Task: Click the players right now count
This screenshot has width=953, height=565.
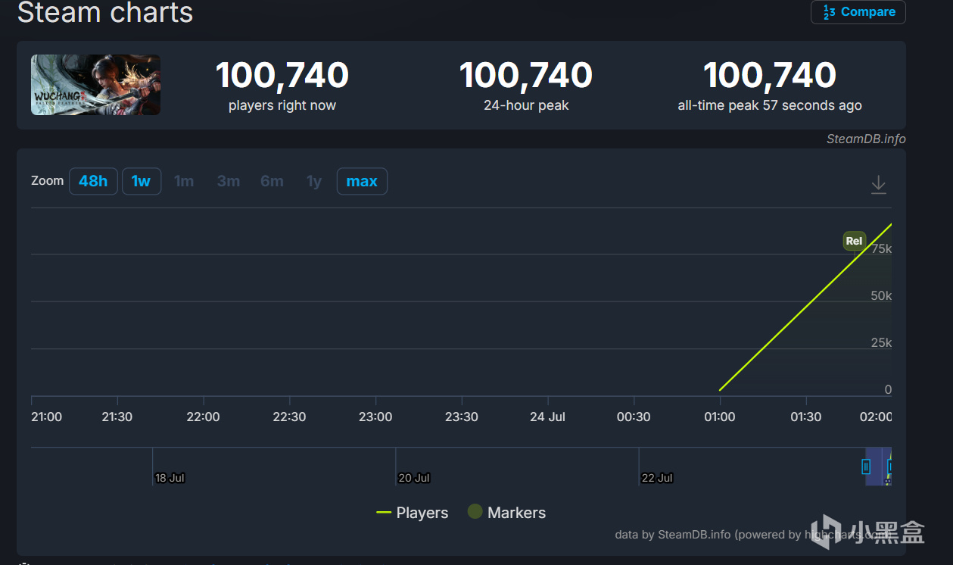Action: (282, 75)
